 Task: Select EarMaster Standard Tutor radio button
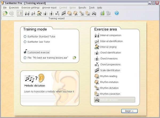pyautogui.click(x=25, y=36)
